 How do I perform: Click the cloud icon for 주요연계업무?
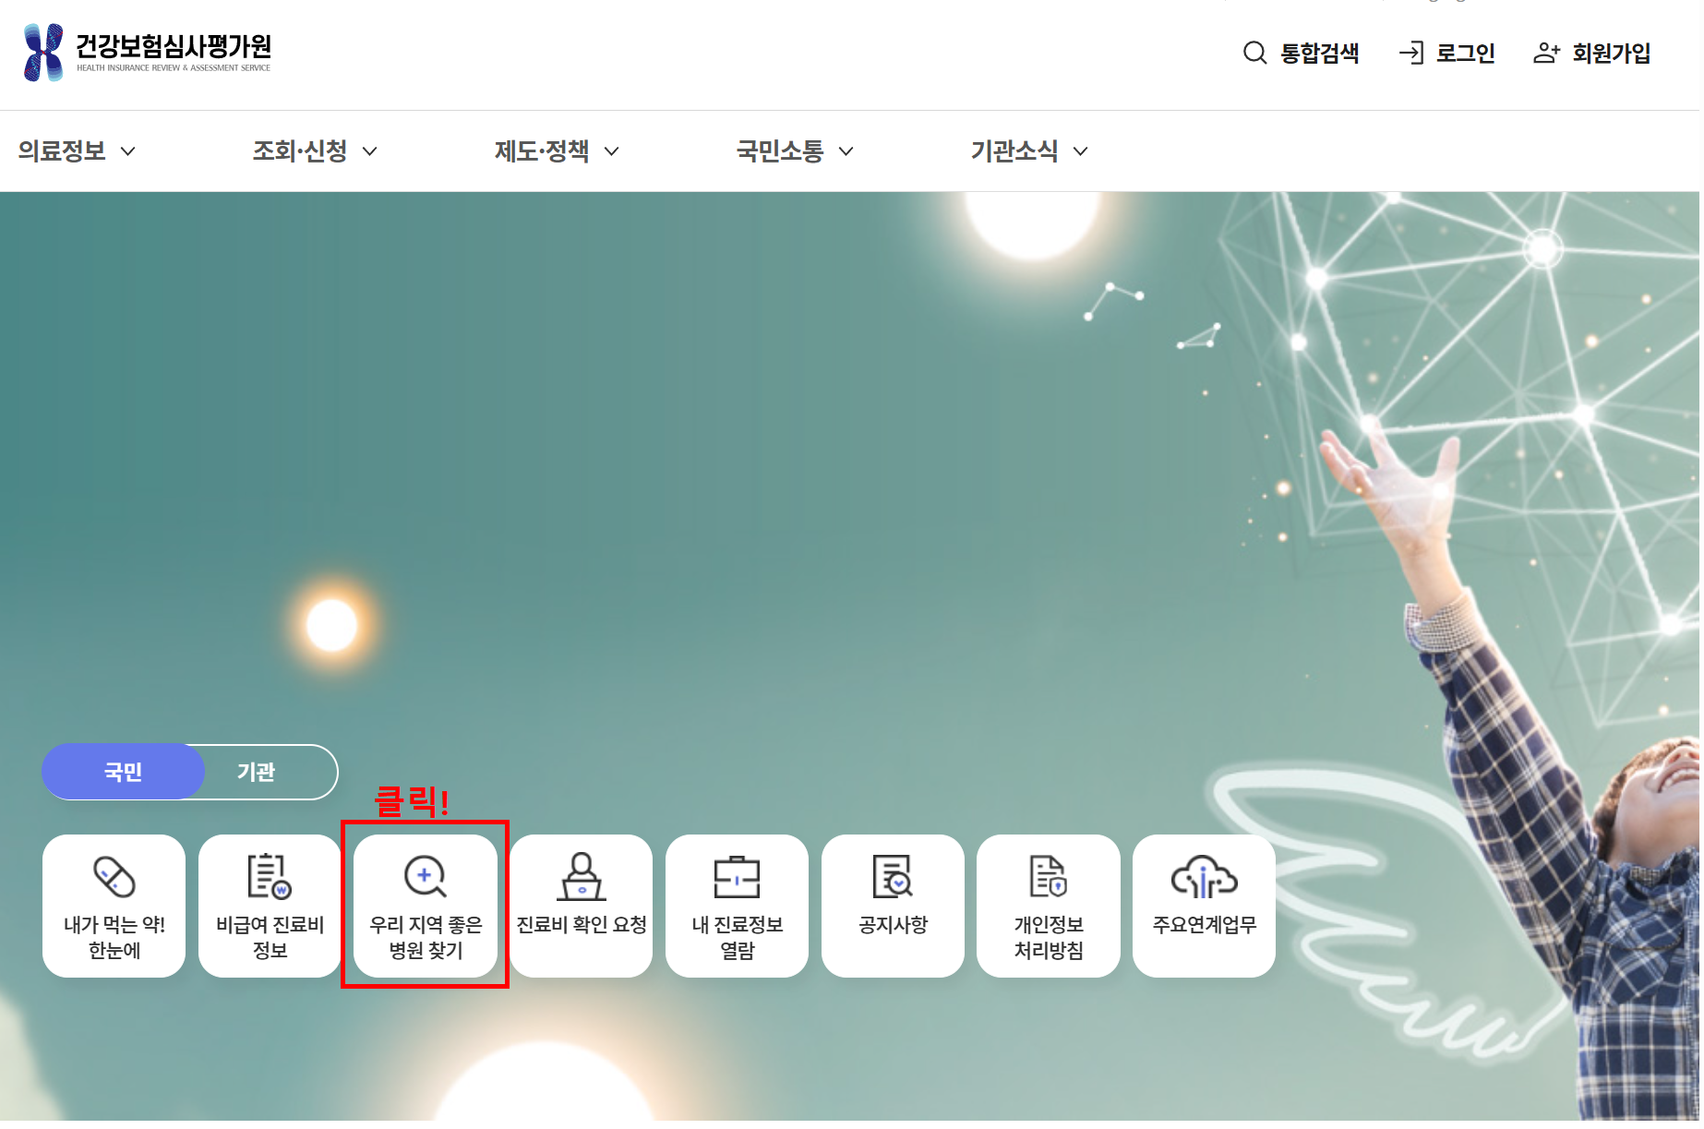[x=1204, y=876]
